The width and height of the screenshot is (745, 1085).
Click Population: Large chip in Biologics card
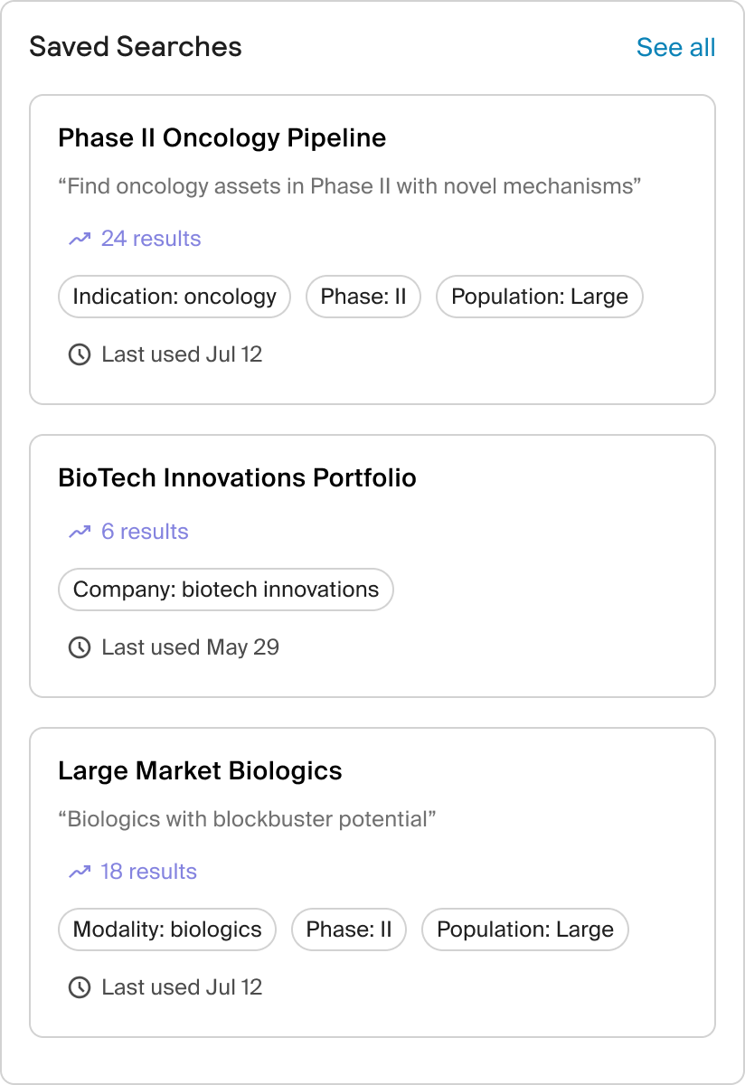click(x=524, y=929)
